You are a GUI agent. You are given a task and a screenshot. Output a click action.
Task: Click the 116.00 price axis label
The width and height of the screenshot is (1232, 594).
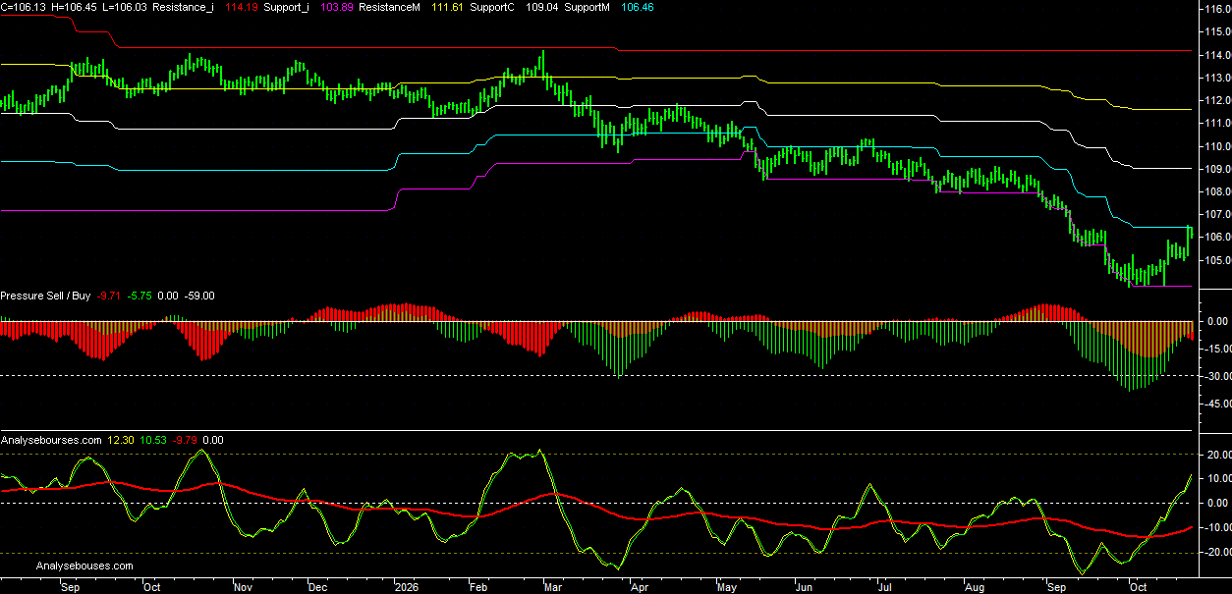(1216, 9)
